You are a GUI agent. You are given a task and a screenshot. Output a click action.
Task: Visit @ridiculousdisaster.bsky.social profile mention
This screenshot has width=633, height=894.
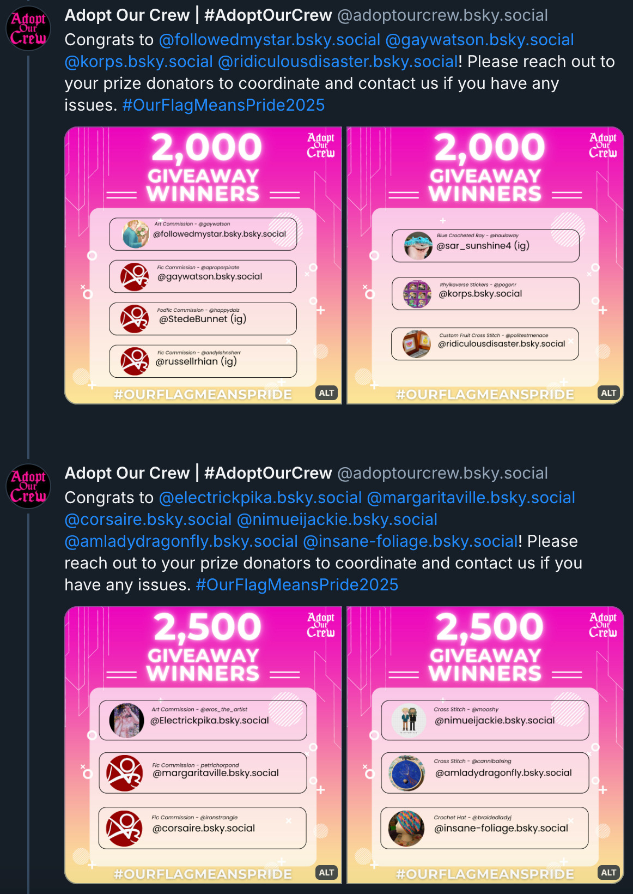tap(338, 62)
